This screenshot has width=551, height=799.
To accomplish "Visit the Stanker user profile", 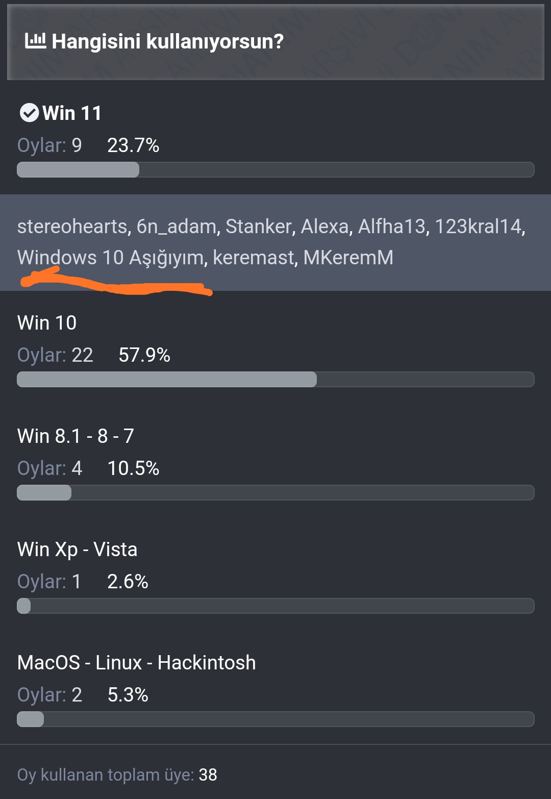I will [x=258, y=227].
